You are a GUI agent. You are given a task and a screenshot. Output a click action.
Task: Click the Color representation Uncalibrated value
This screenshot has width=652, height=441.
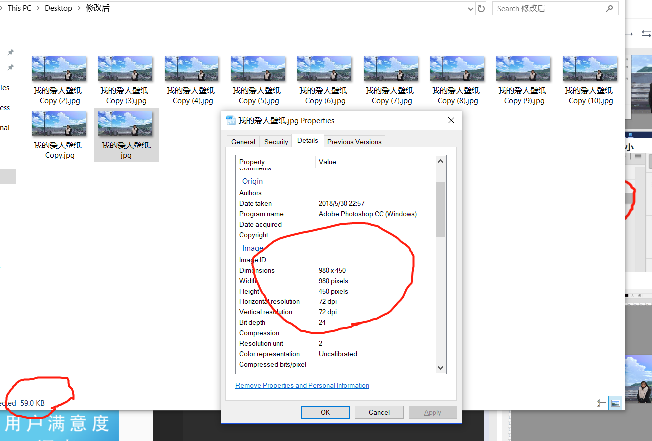click(338, 354)
